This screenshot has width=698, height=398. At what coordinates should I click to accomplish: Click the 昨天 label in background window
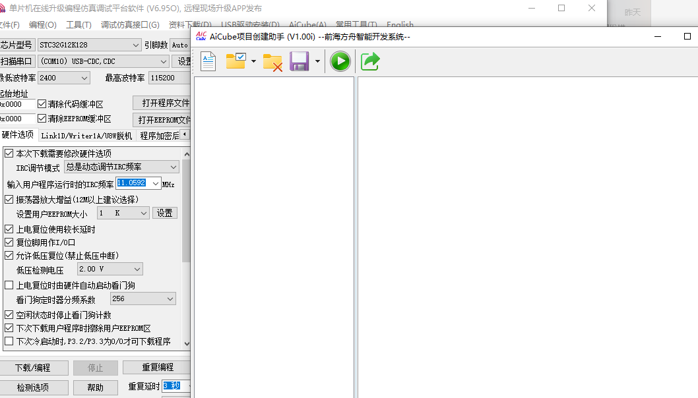pyautogui.click(x=632, y=13)
